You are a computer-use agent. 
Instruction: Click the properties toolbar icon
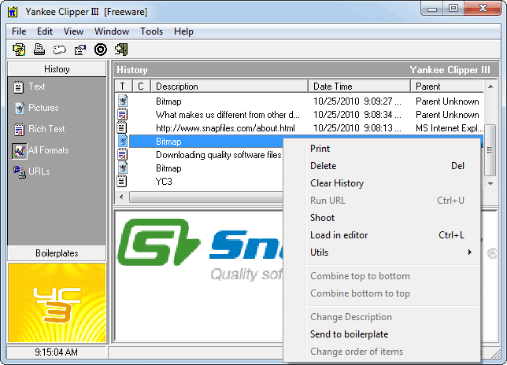(80, 50)
